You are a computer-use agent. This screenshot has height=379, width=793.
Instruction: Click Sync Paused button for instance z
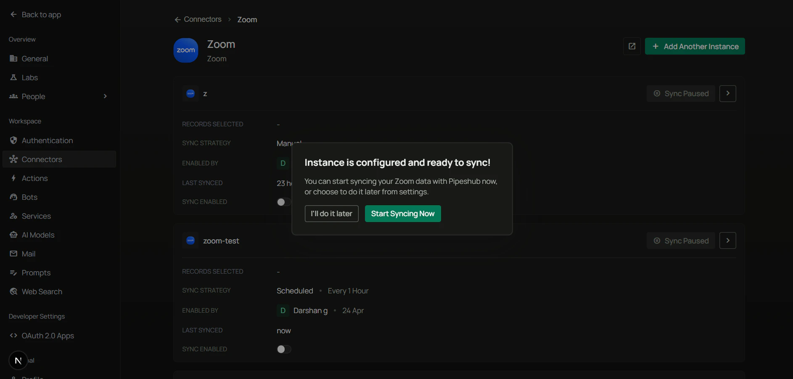(x=681, y=94)
